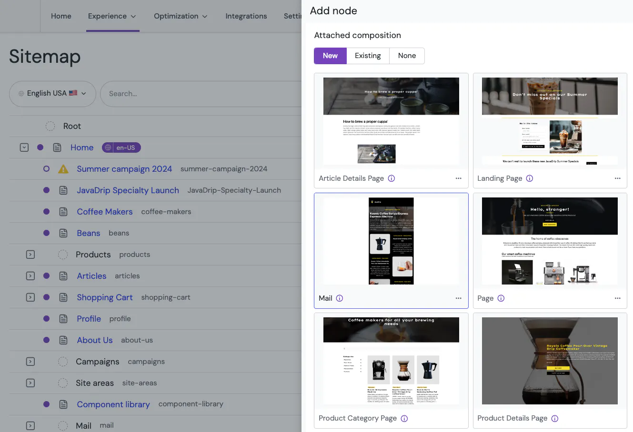Select the New composition option
Image resolution: width=633 pixels, height=432 pixels.
(x=330, y=56)
